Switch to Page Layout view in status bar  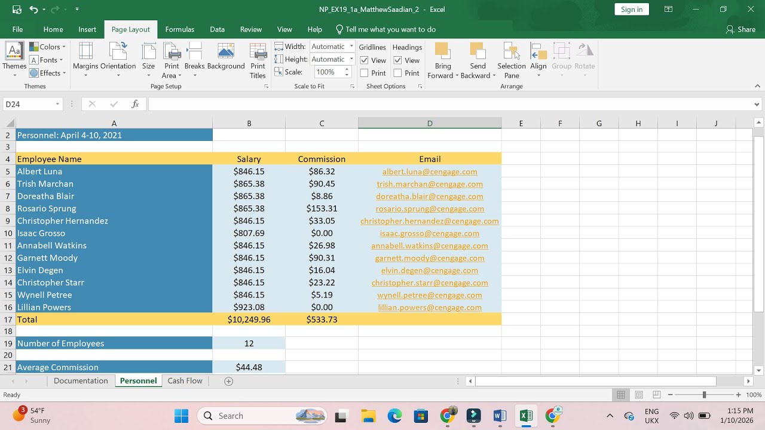pos(639,395)
